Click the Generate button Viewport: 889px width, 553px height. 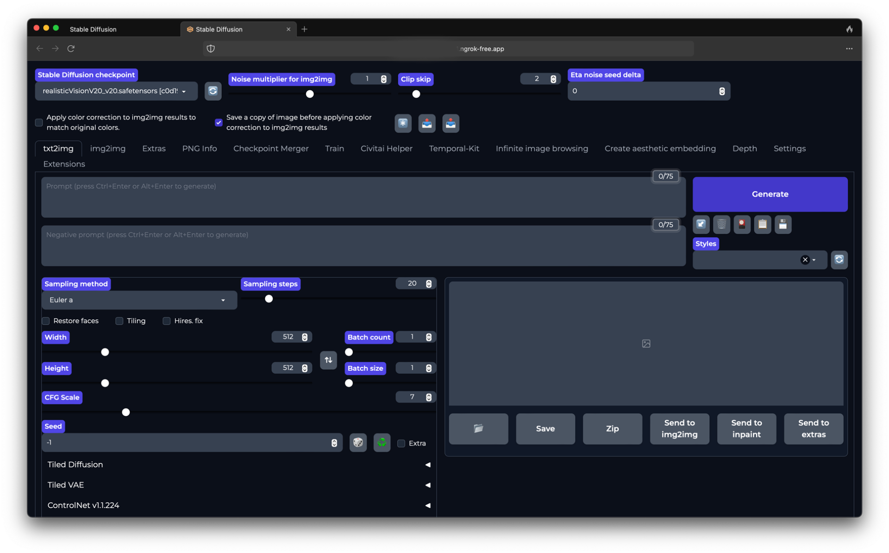770,194
